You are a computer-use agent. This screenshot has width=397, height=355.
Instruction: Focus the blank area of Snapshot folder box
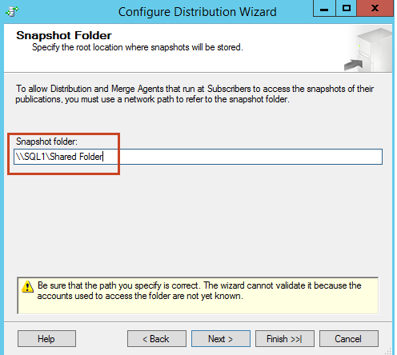click(243, 157)
